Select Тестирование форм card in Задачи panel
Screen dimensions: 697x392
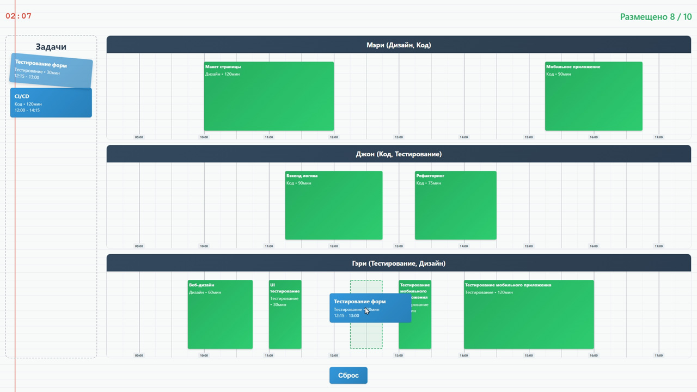51,70
